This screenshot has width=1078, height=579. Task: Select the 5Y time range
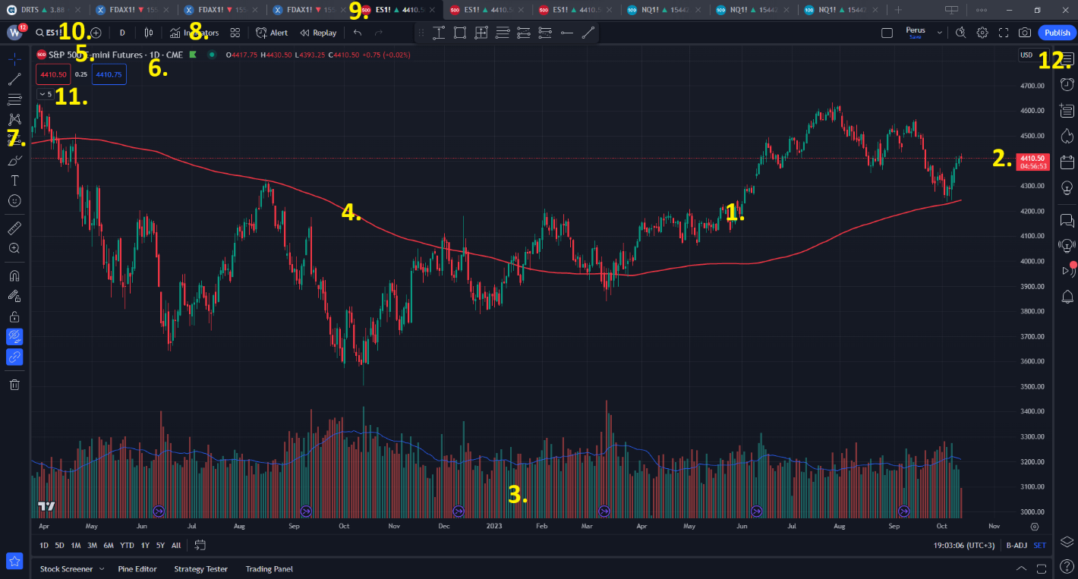click(x=160, y=545)
